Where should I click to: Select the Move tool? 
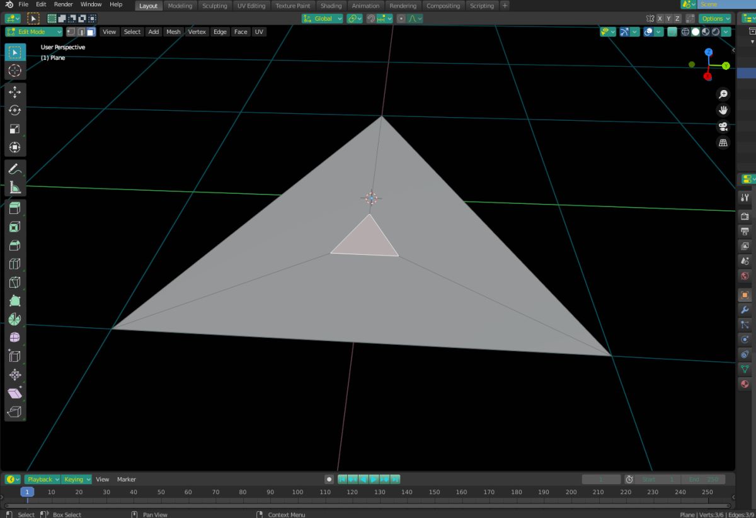pos(15,92)
